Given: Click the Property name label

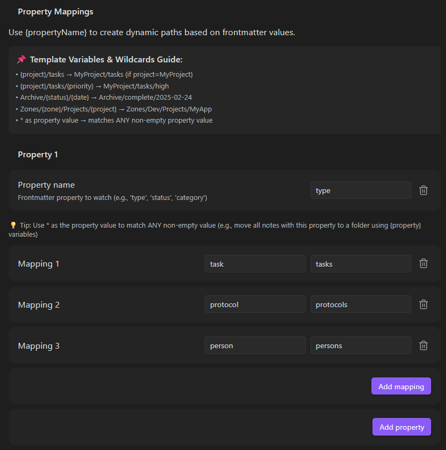Looking at the screenshot, I should click(46, 185).
